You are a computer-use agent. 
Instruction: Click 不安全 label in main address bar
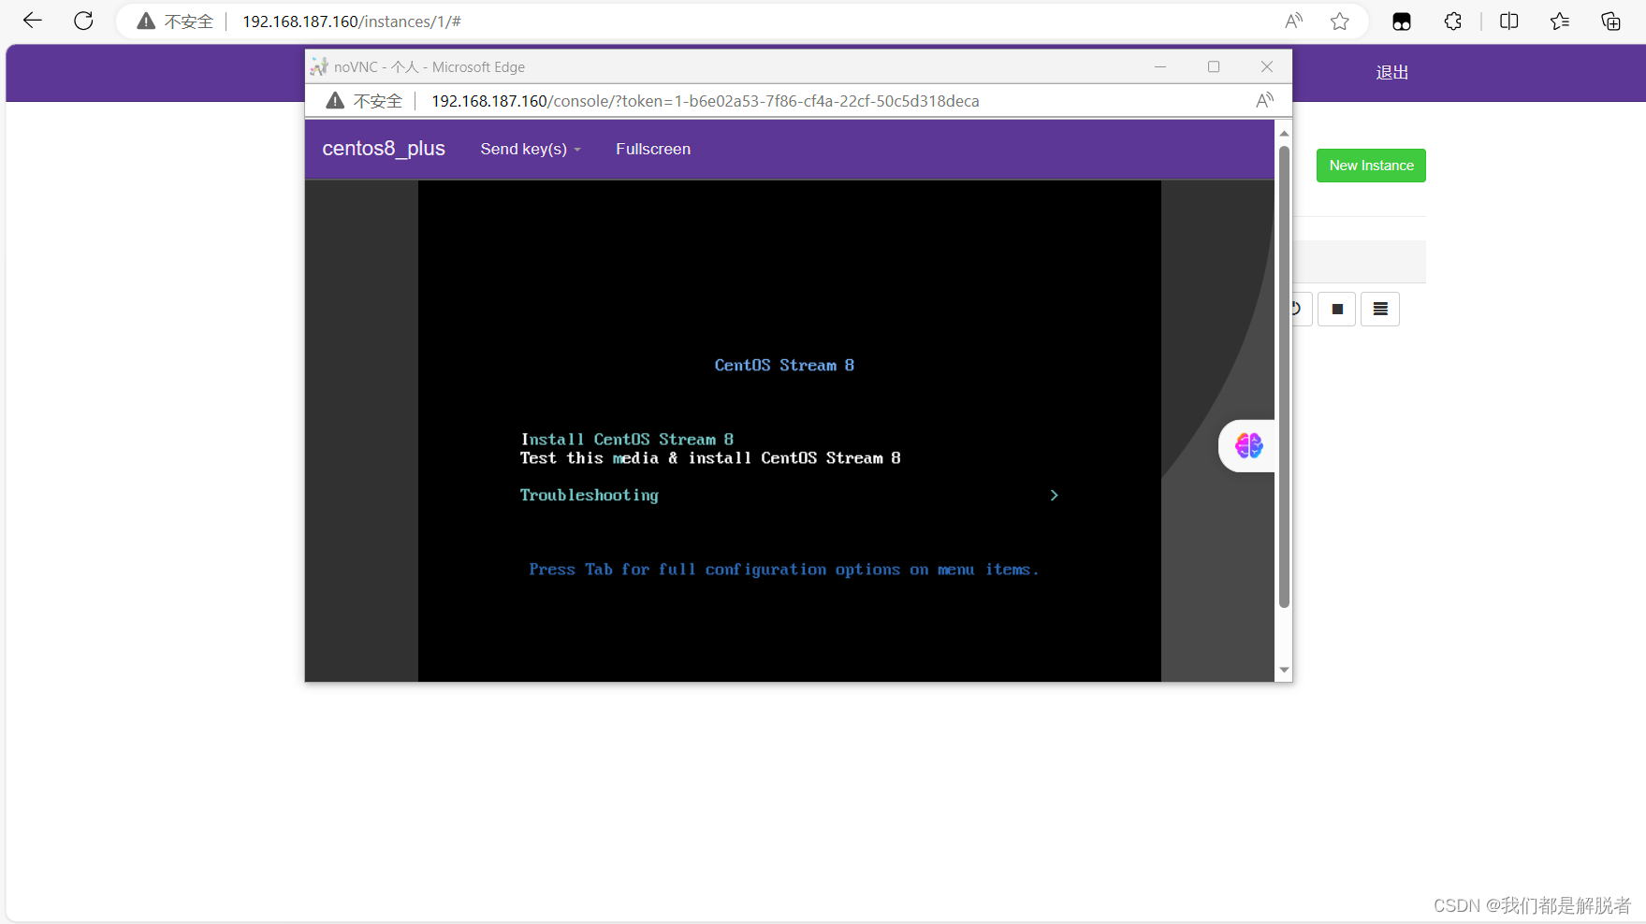point(189,22)
